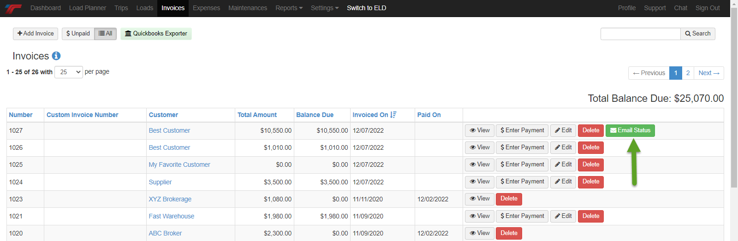Sort by Total Amount column
The width and height of the screenshot is (738, 241).
pos(257,115)
